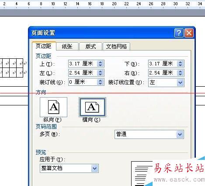Open the 版式 tab
Image resolution: width=205 pixels, height=186 pixels.
pyautogui.click(x=90, y=47)
